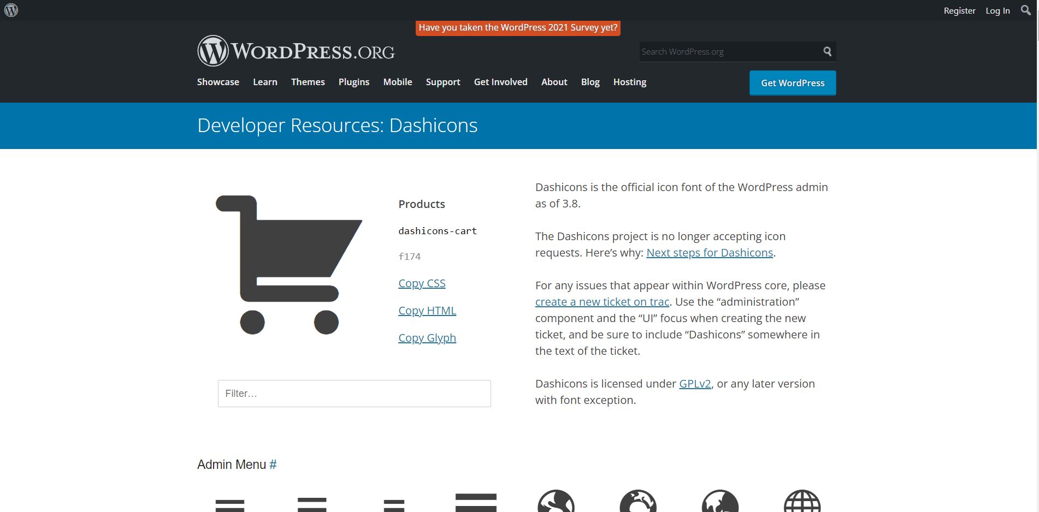This screenshot has width=1039, height=512.
Task: Select the first hamburger menu dashicon
Action: [x=230, y=504]
